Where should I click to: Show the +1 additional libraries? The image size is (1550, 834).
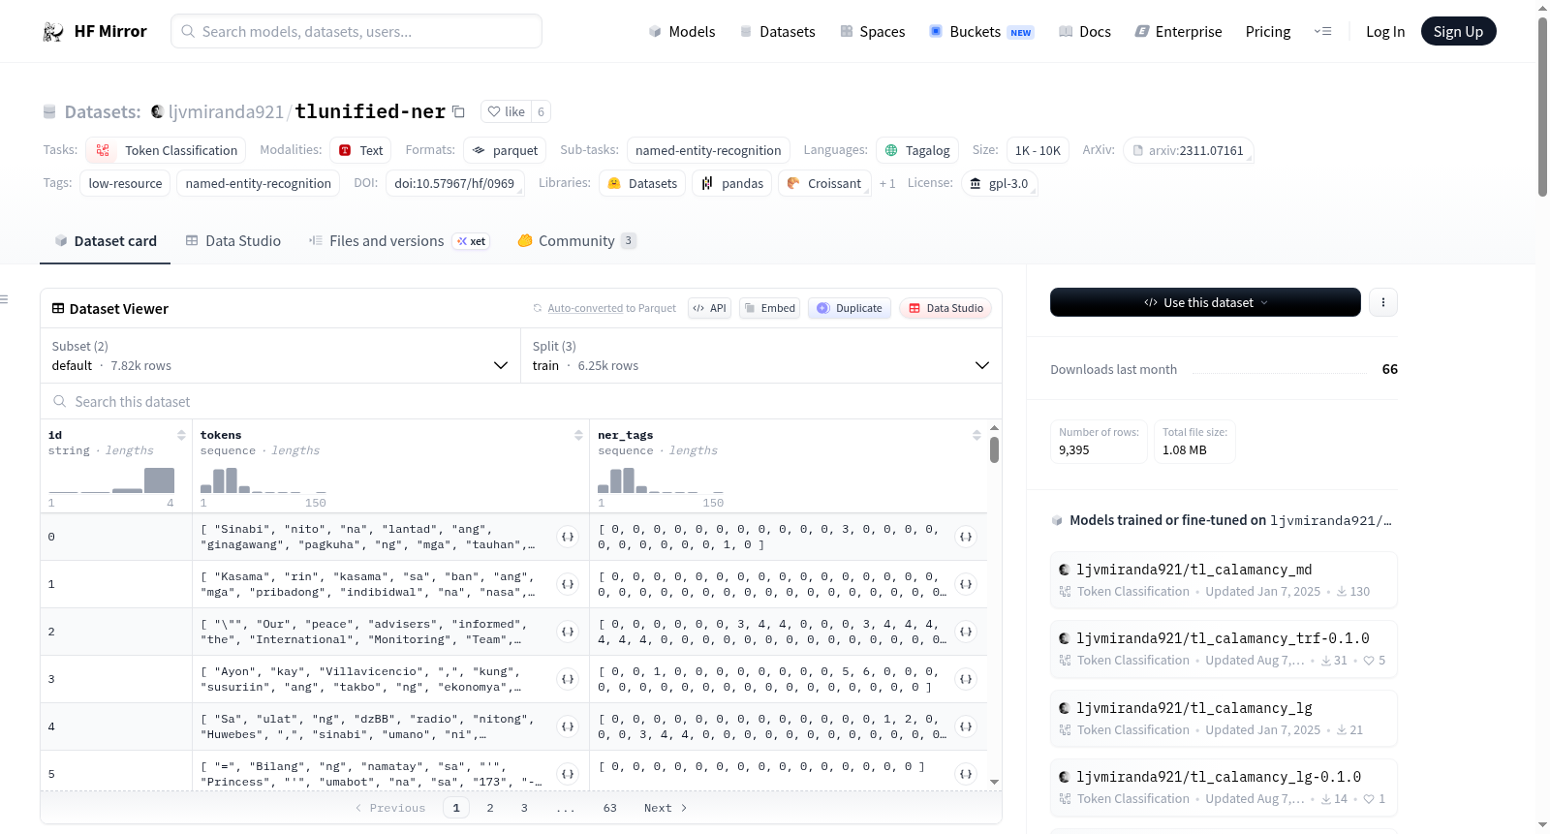[887, 183]
